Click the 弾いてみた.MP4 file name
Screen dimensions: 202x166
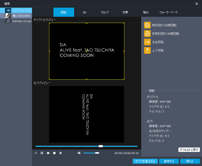(21, 16)
